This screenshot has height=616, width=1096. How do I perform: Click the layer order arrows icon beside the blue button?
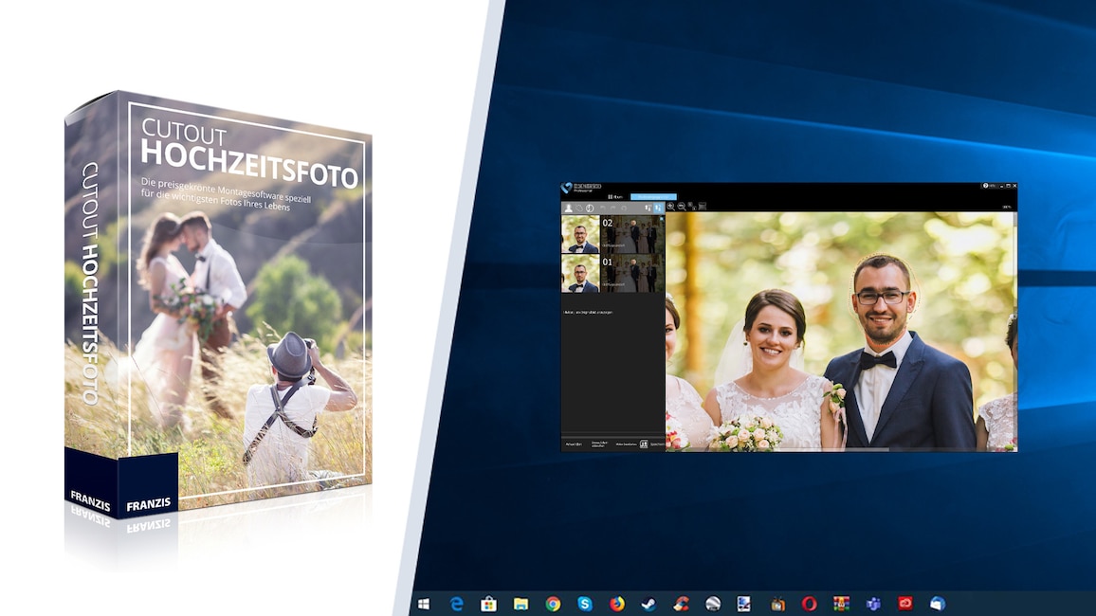tap(648, 208)
